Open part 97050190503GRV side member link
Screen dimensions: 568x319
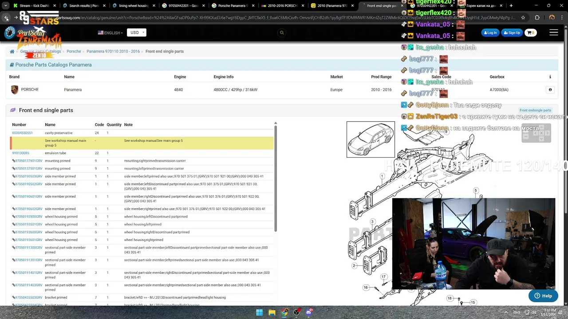tap(29, 176)
